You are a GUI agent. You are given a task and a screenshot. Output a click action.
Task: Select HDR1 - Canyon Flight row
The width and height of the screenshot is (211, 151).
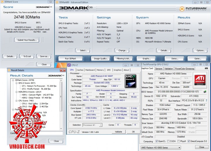(38, 95)
